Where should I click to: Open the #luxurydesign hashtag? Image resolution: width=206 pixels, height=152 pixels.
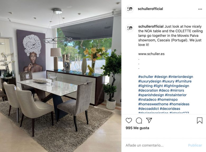[x=150, y=81]
